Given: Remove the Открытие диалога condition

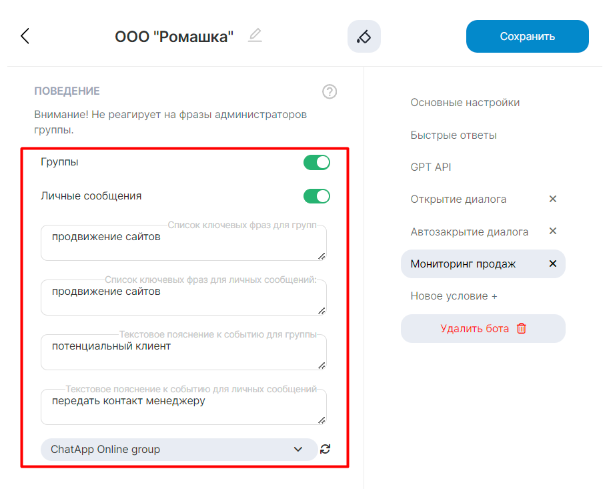Looking at the screenshot, I should click(x=552, y=199).
